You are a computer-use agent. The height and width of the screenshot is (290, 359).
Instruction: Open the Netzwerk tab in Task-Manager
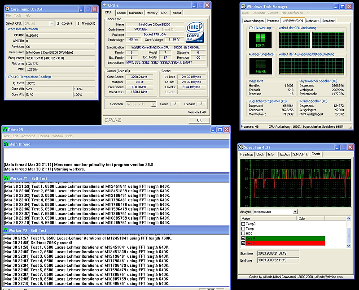pos(313,21)
